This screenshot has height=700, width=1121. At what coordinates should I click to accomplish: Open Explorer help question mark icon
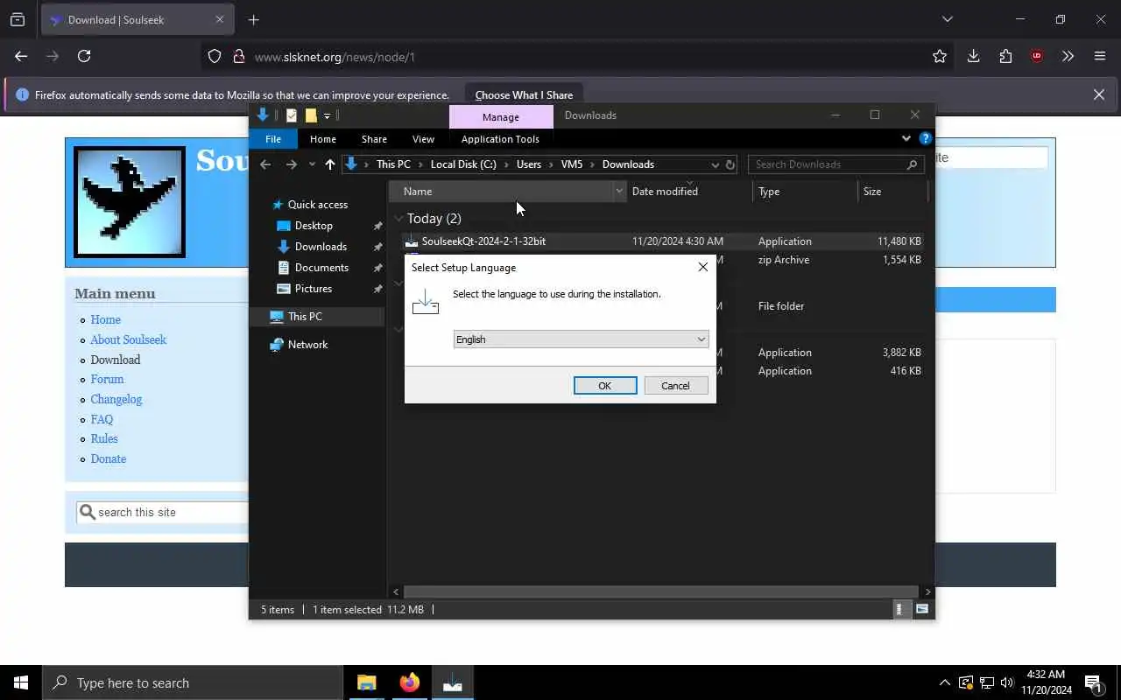tap(925, 138)
